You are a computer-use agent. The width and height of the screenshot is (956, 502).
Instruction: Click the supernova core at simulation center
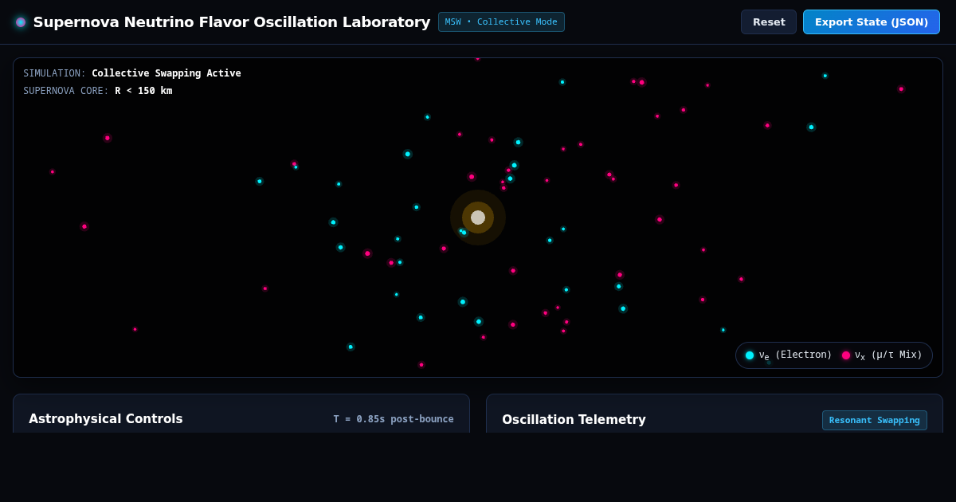click(478, 218)
